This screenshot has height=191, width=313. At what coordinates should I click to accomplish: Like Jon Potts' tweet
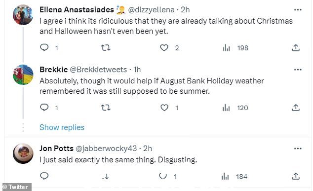[x=163, y=176]
